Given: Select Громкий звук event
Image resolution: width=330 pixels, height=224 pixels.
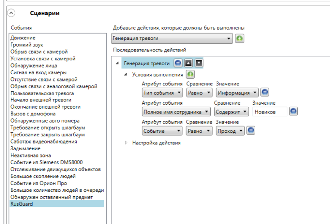Looking at the screenshot, I should tap(27, 45).
